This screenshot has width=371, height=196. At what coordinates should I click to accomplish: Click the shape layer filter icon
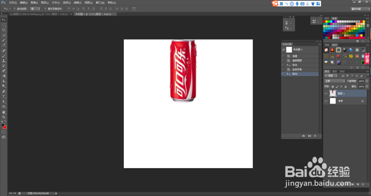coord(357,76)
